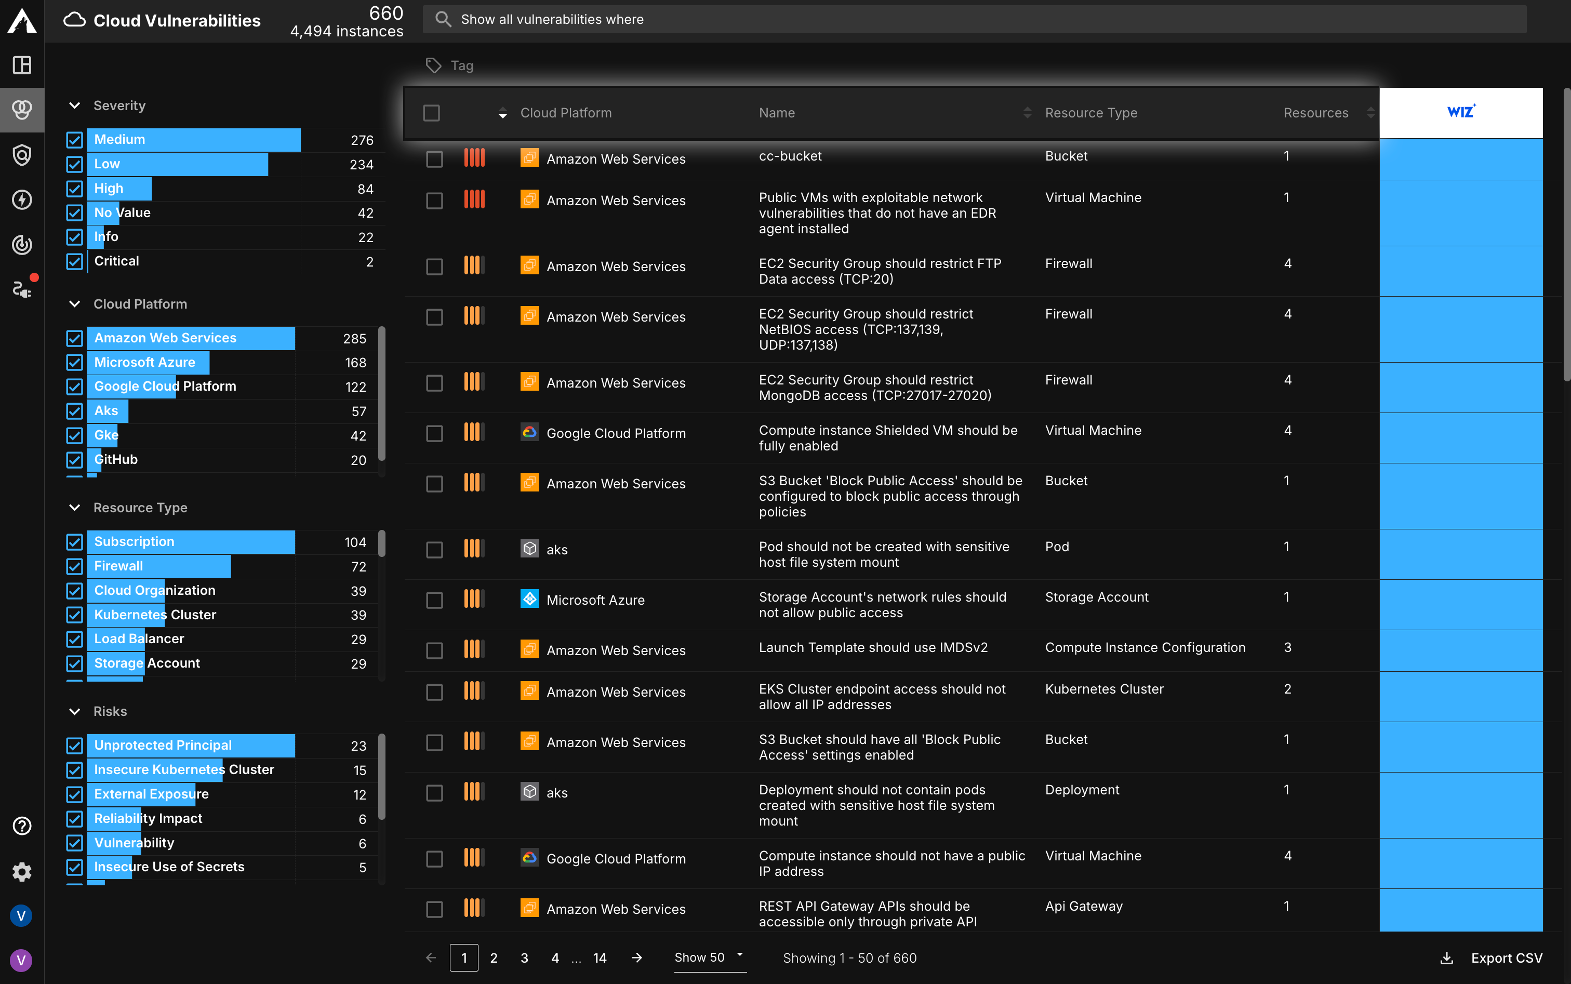The height and width of the screenshot is (984, 1571).
Task: Click the Cloud Platform column header
Action: [x=566, y=113]
